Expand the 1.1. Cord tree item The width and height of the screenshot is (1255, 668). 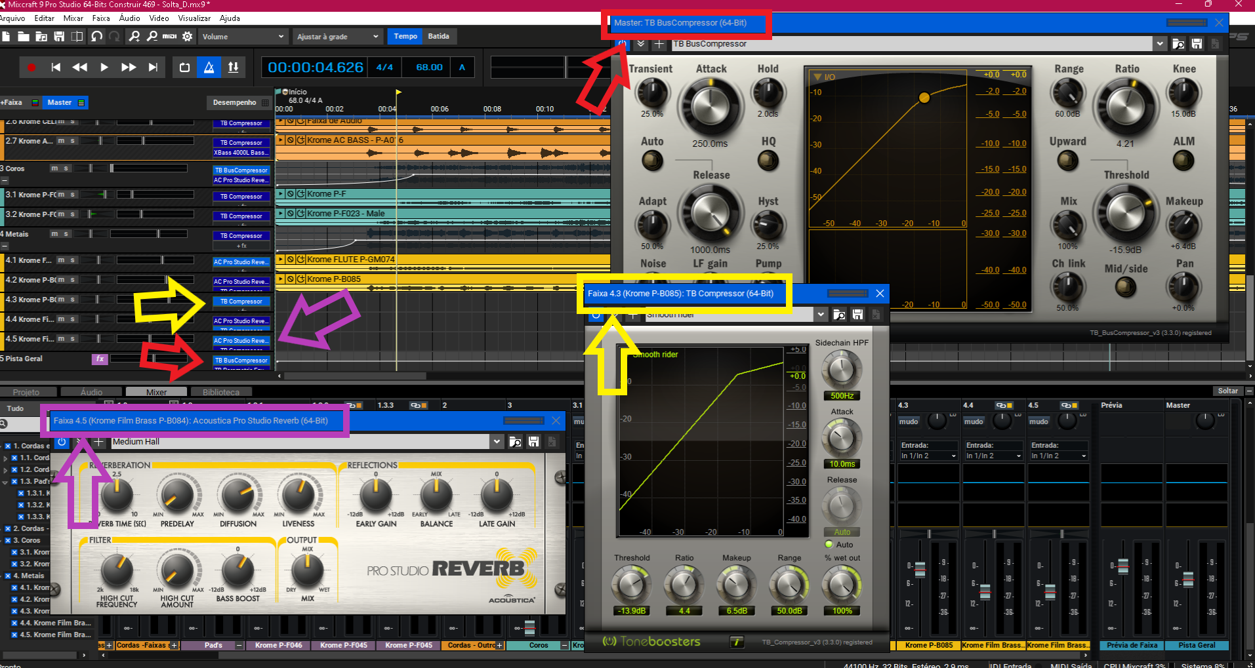[5, 458]
